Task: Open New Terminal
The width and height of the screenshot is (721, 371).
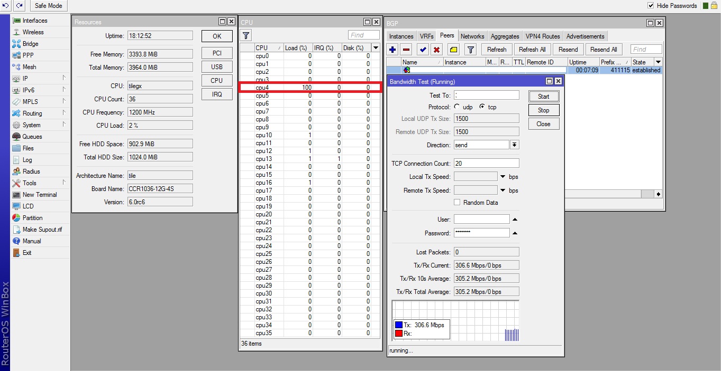Action: click(x=40, y=195)
